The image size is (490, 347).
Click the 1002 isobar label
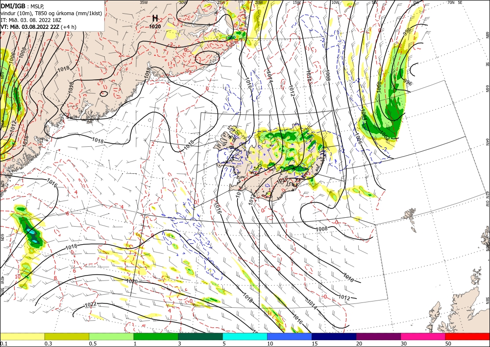pyautogui.click(x=385, y=135)
